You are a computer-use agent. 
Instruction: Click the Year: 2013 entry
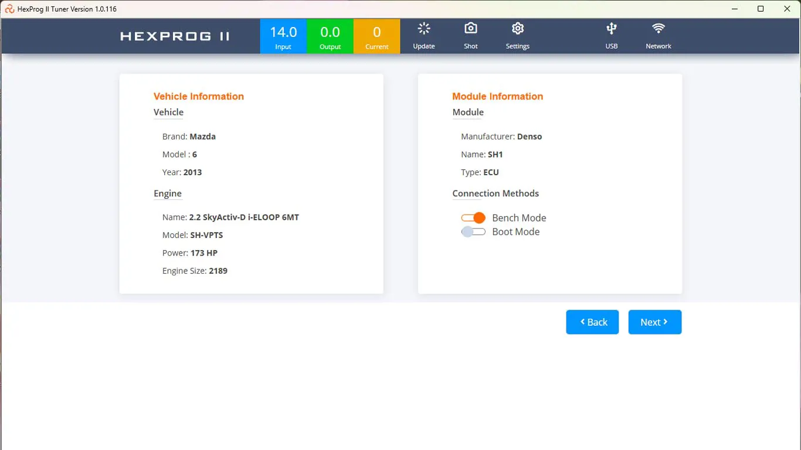pyautogui.click(x=182, y=172)
